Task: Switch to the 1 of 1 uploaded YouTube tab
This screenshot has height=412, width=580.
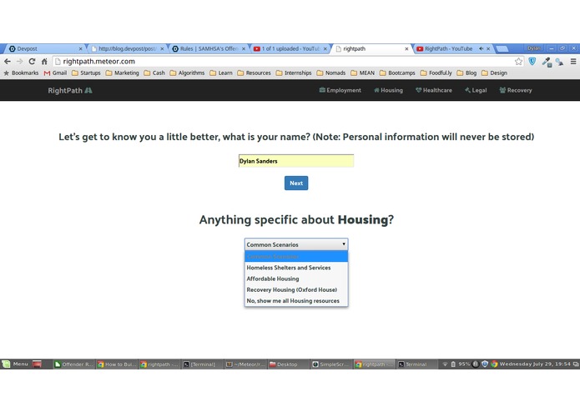Action: pos(289,48)
